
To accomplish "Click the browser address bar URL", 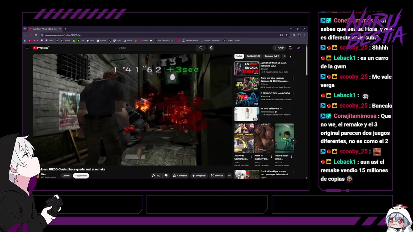I will click(63, 35).
